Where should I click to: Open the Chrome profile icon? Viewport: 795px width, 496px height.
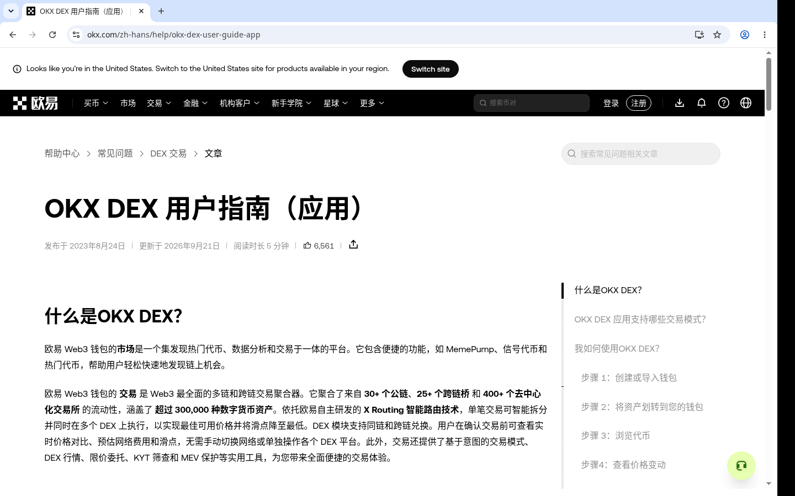pyautogui.click(x=745, y=35)
